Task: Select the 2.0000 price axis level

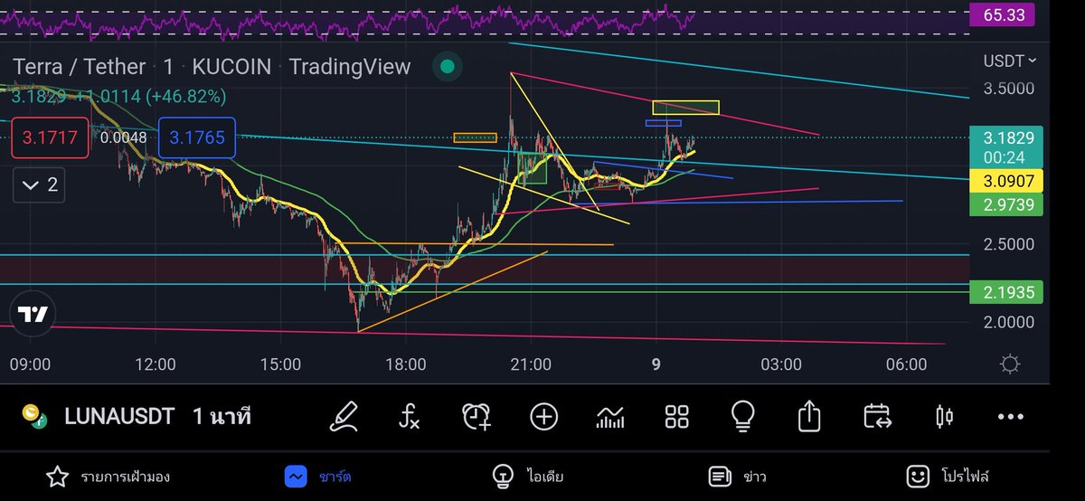Action: (x=1009, y=322)
